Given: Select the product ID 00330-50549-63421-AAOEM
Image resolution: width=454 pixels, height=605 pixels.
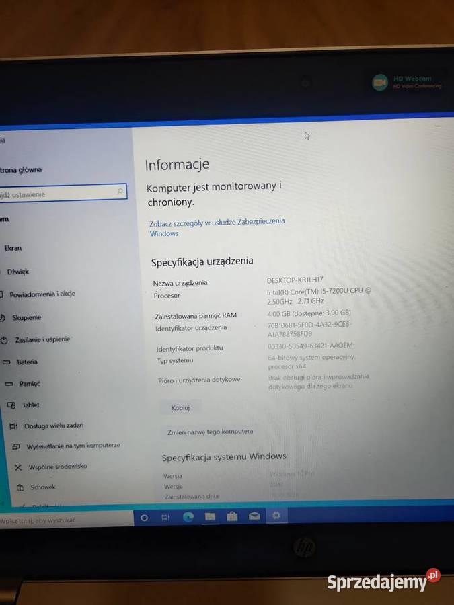Looking at the screenshot, I should click(310, 346).
